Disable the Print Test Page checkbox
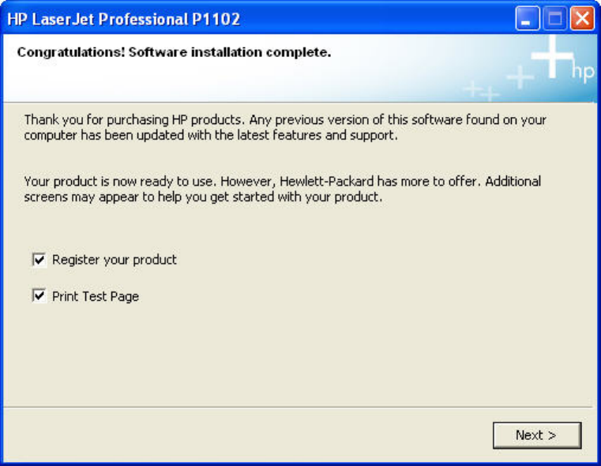601x466 pixels. (39, 296)
